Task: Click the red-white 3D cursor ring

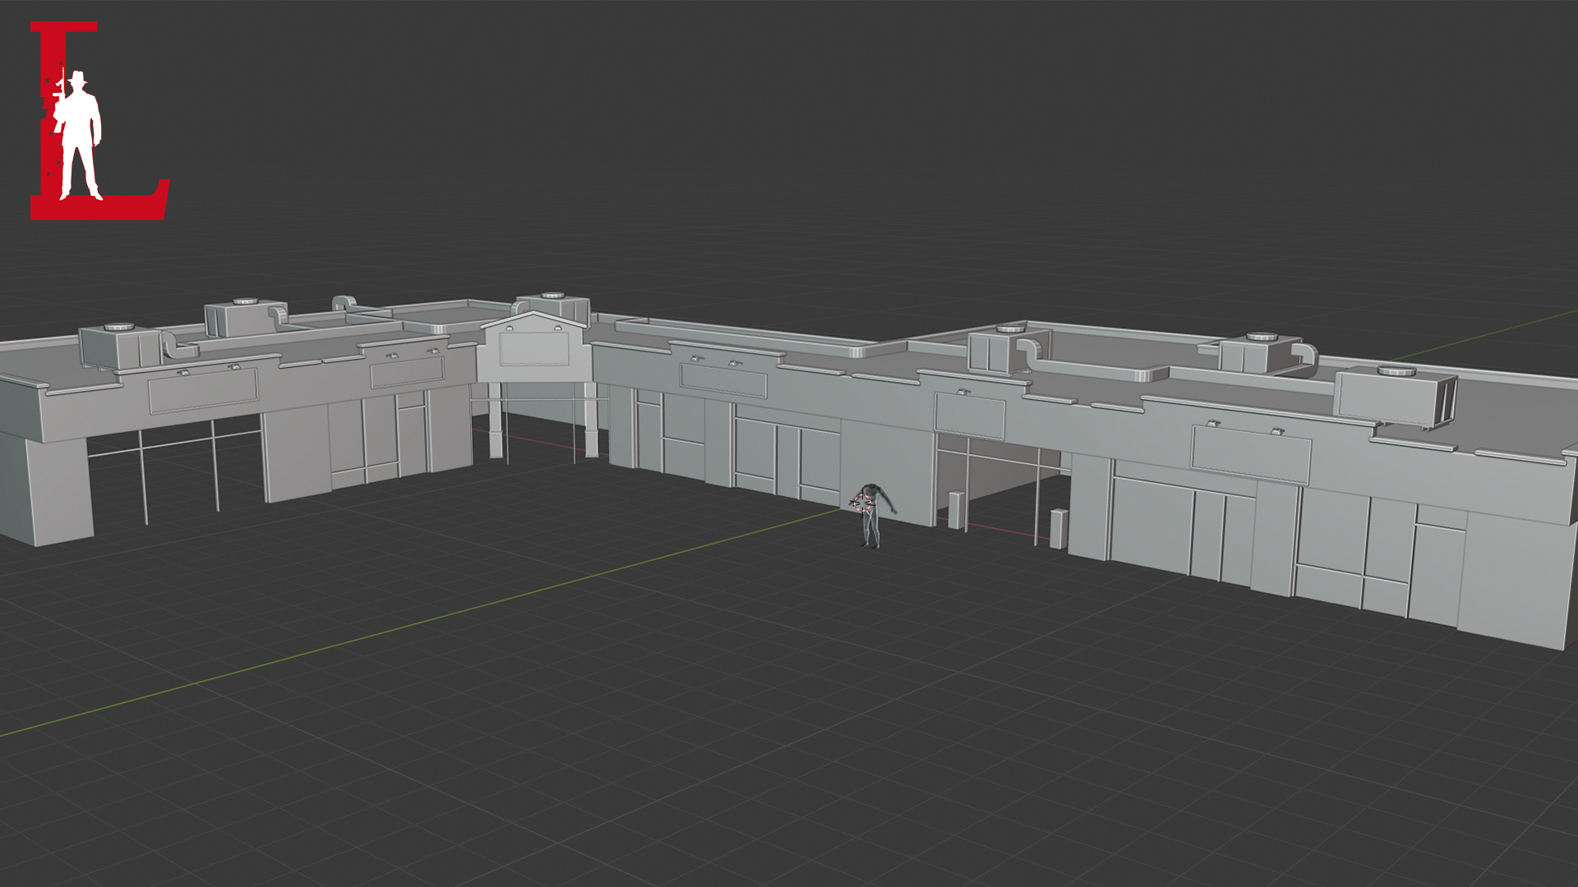Action: (x=863, y=503)
